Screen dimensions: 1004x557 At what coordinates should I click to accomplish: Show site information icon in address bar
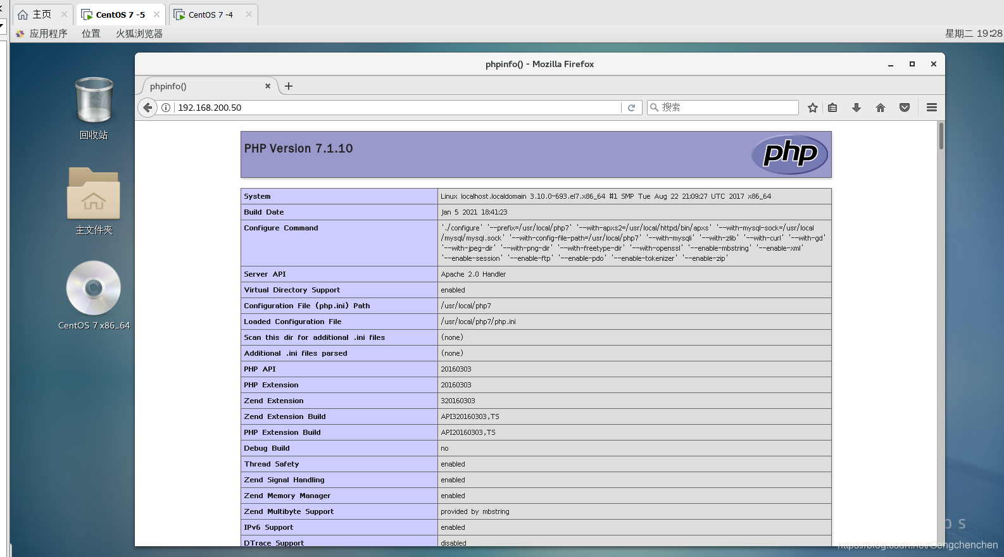pos(166,108)
